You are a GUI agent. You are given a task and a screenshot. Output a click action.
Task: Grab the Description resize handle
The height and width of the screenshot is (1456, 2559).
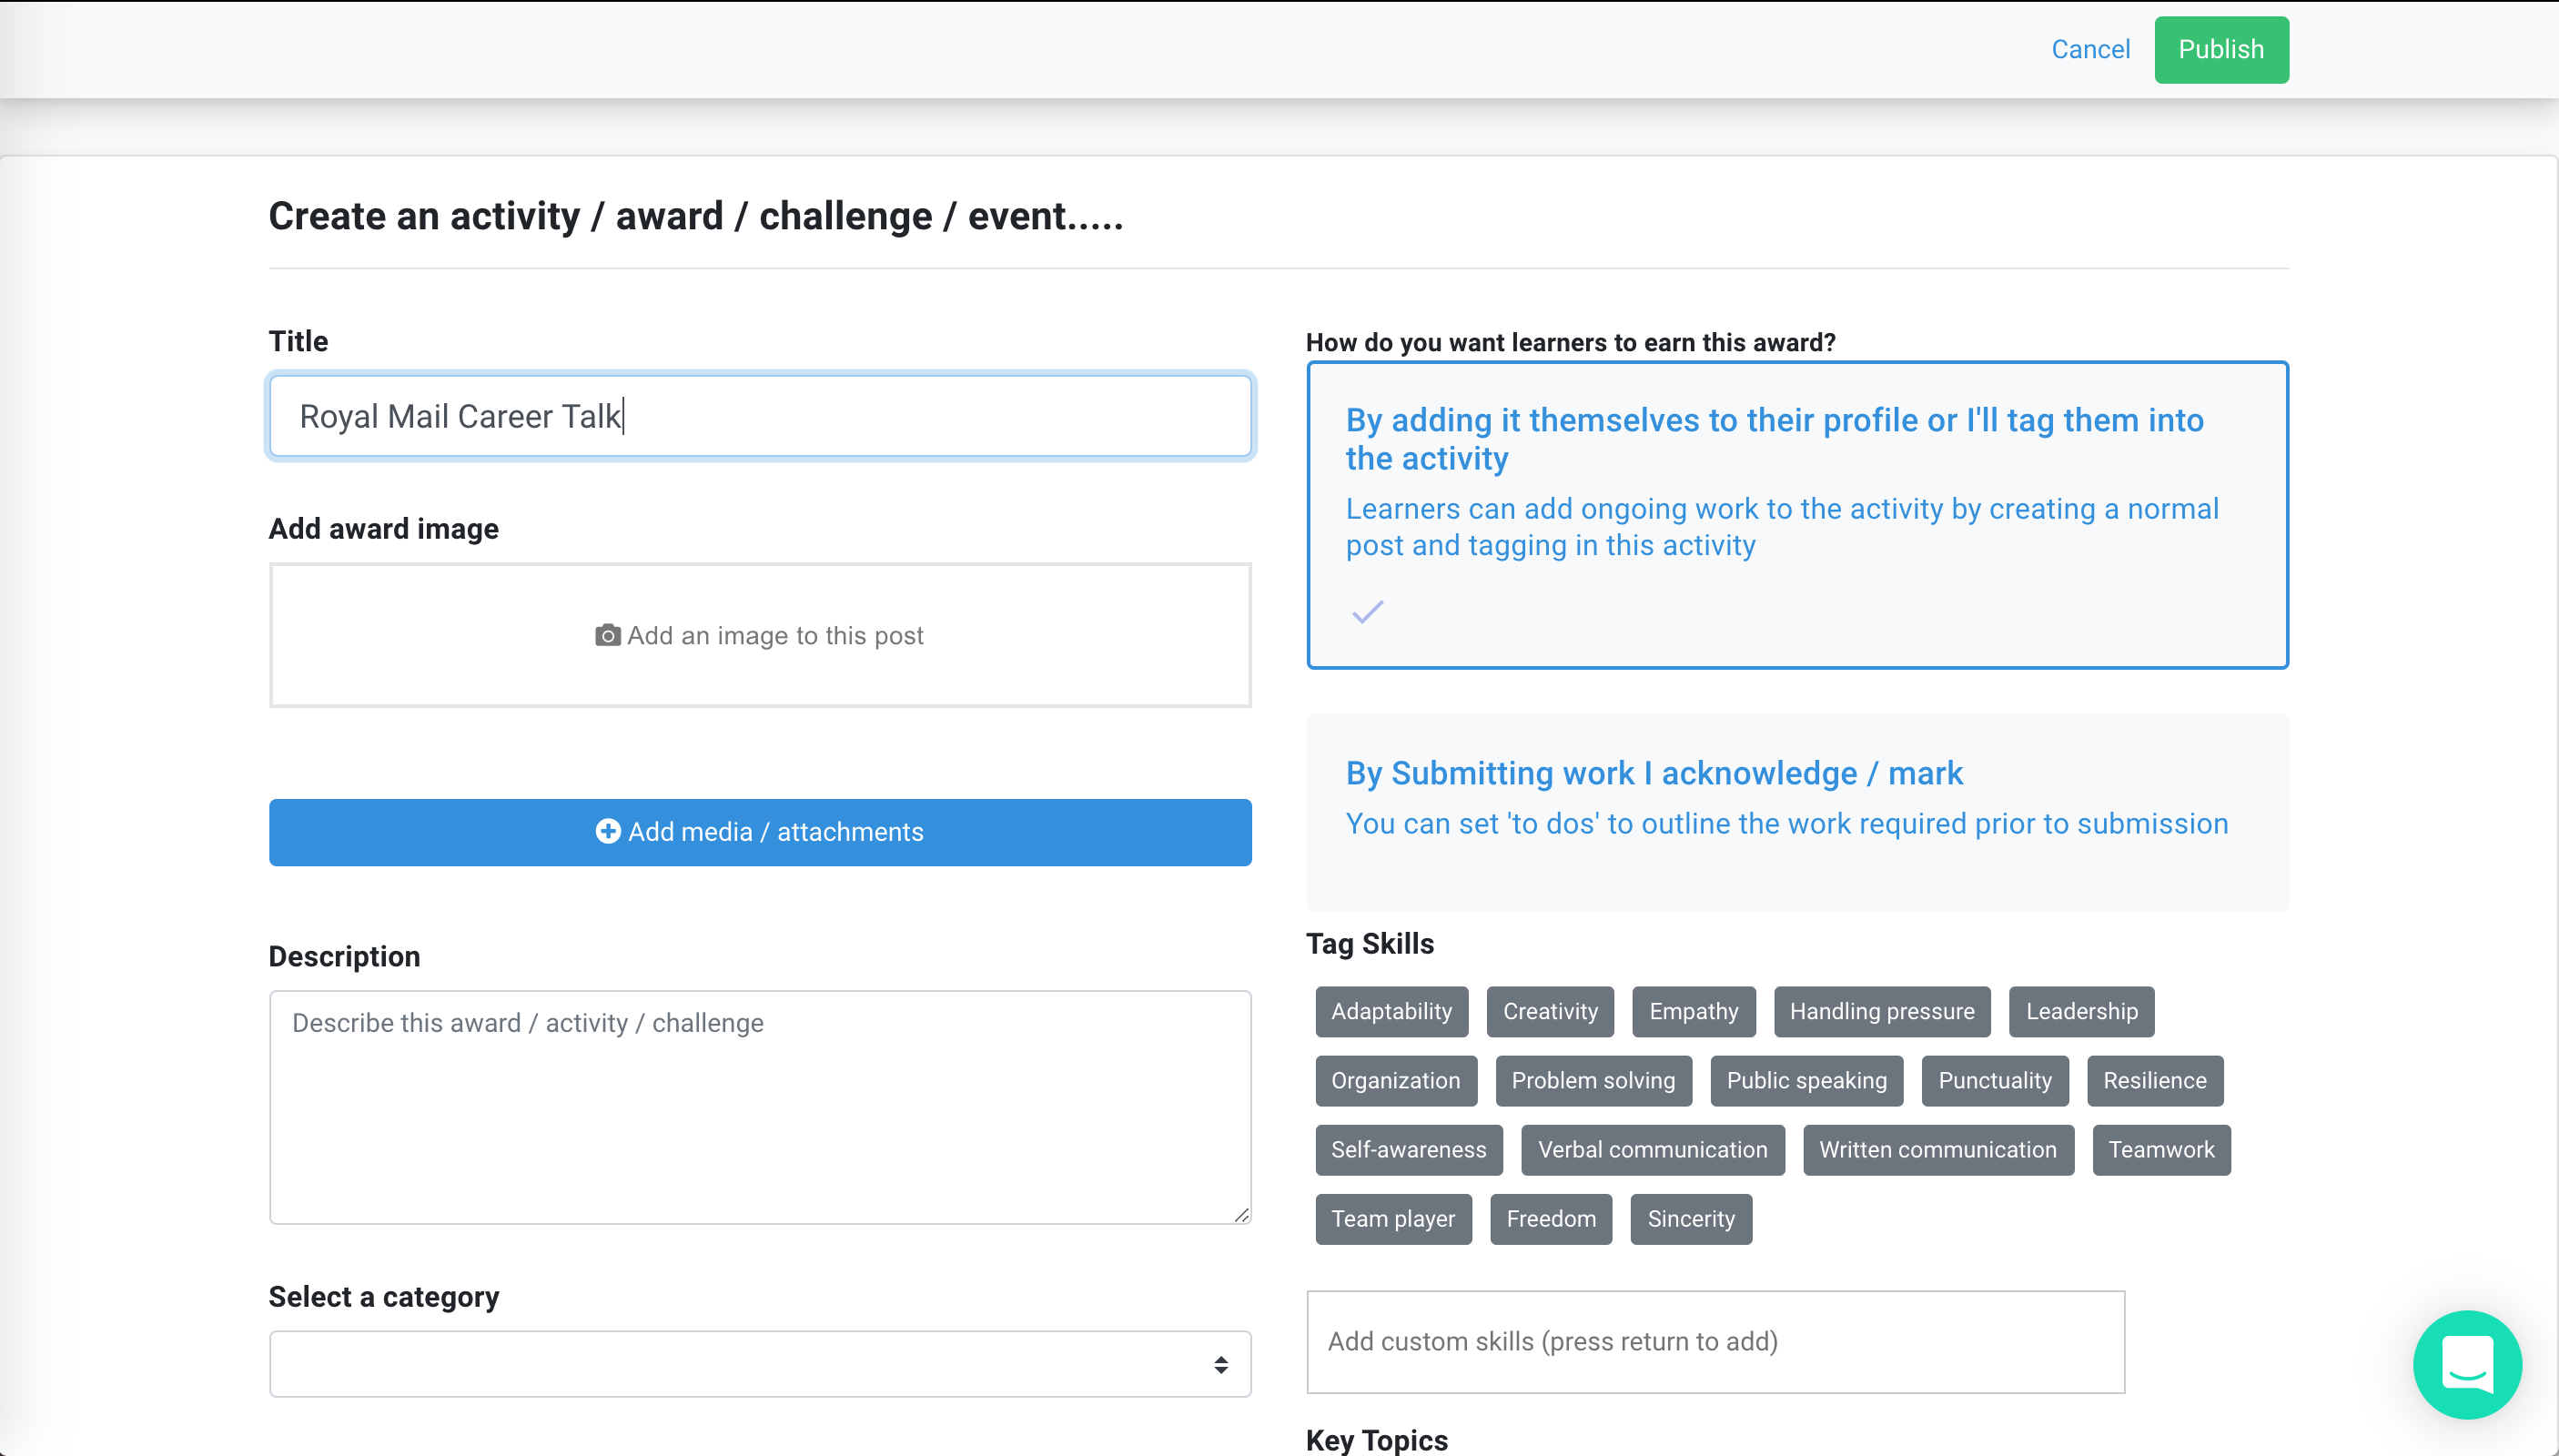1241,1214
